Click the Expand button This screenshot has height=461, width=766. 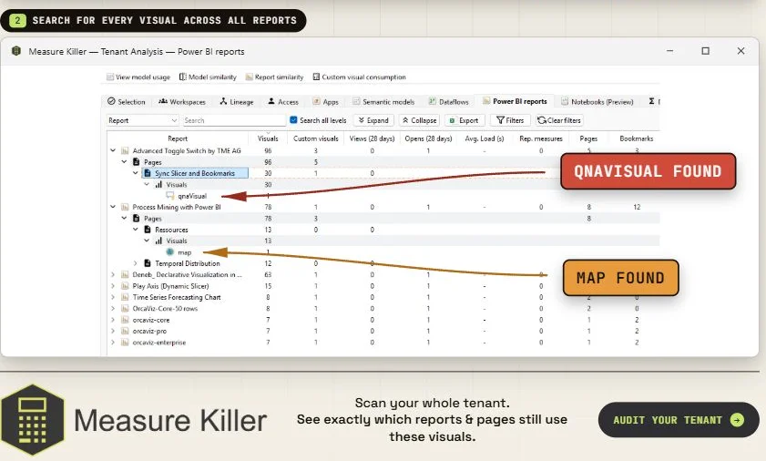373,120
